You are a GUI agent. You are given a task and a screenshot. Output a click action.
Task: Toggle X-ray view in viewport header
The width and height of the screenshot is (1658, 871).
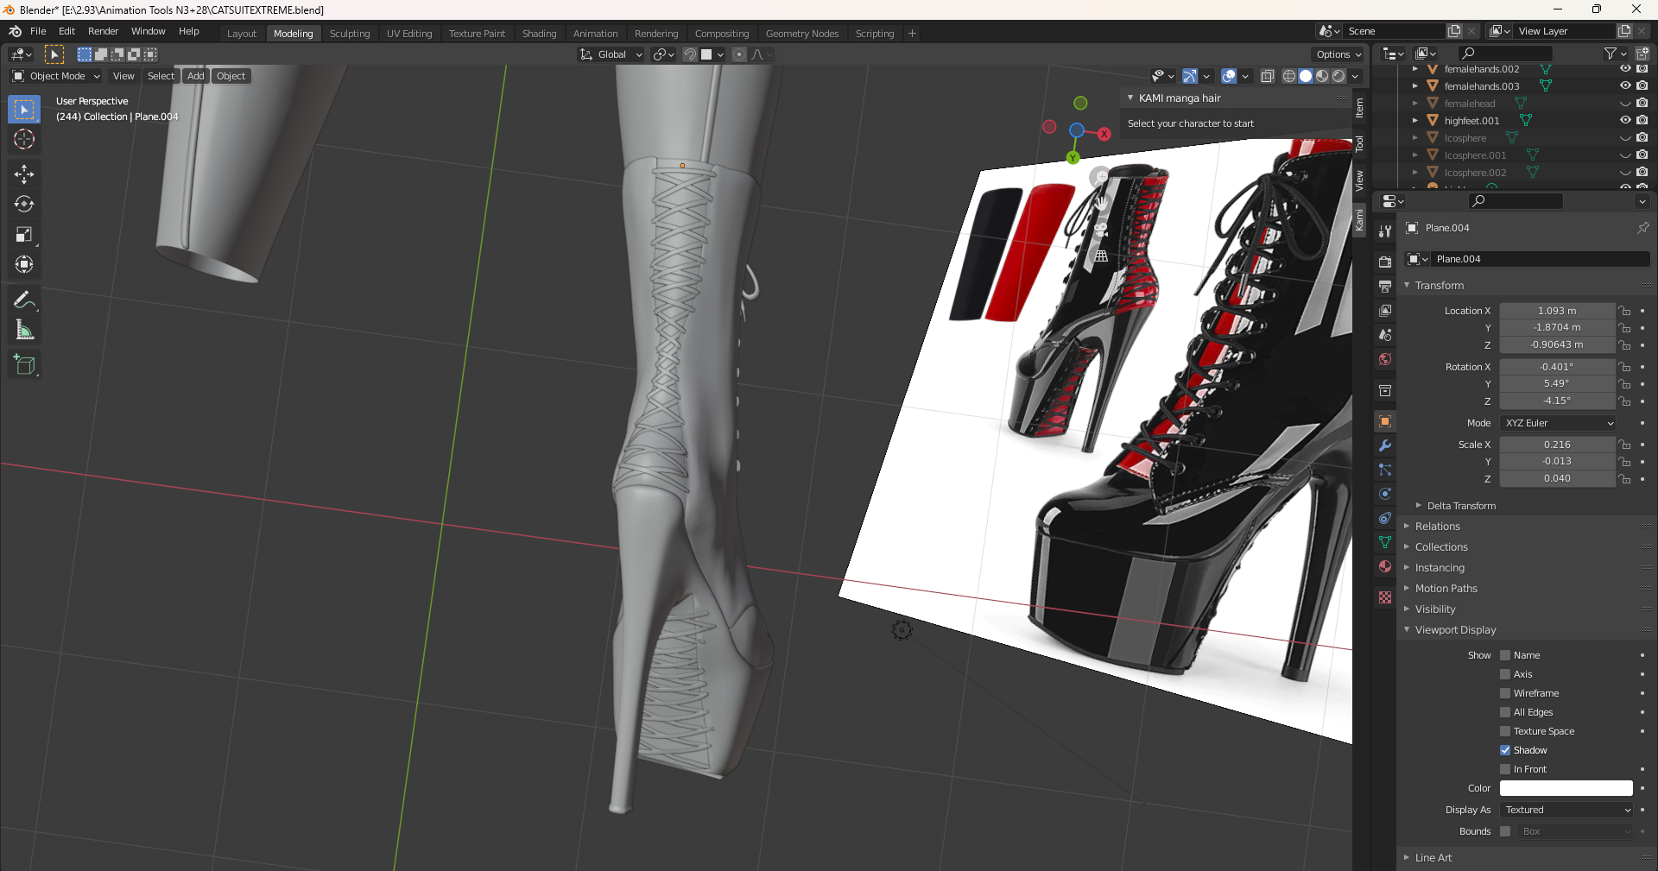(x=1267, y=76)
